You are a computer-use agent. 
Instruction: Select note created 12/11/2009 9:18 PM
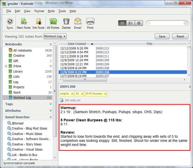point(123,56)
